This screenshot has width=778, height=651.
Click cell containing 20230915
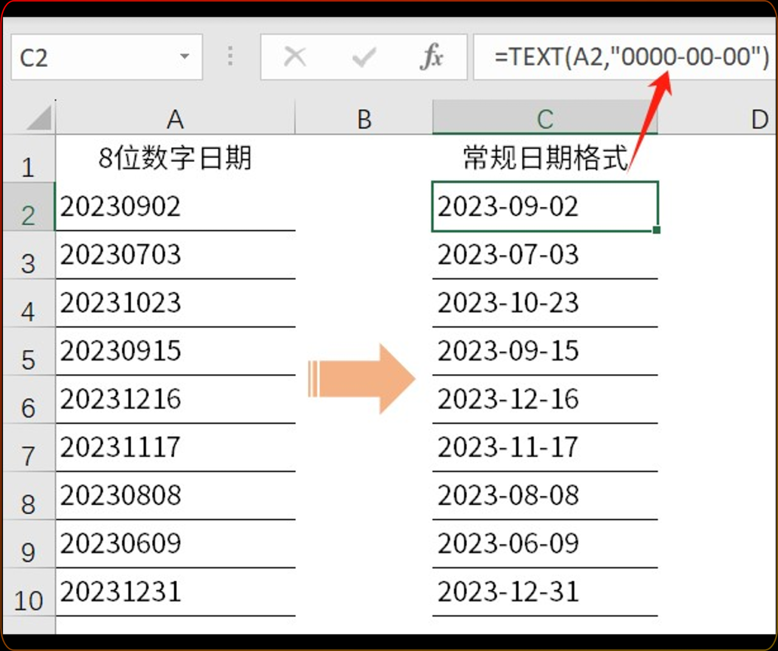tap(175, 351)
